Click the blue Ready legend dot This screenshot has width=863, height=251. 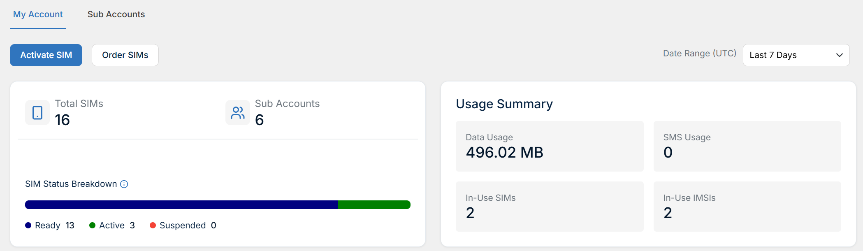(28, 225)
